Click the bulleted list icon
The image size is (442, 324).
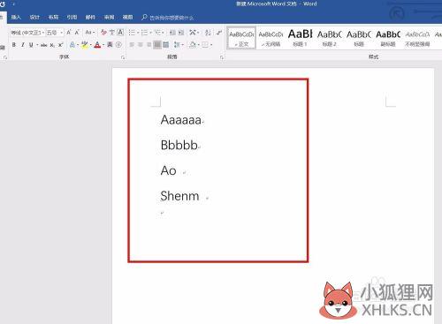(x=132, y=33)
